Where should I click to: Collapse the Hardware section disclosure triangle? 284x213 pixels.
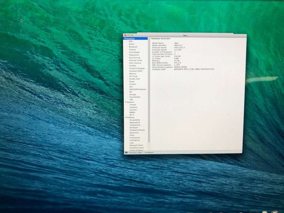[x=125, y=38]
